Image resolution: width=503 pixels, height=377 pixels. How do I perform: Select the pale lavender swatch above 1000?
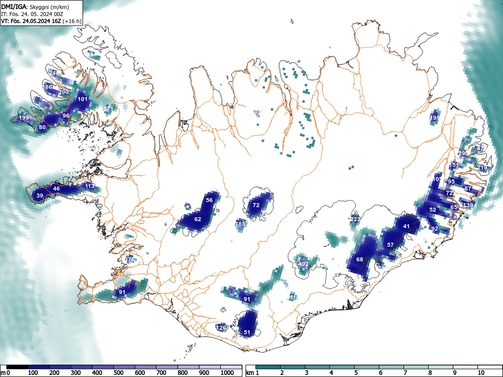231,367
